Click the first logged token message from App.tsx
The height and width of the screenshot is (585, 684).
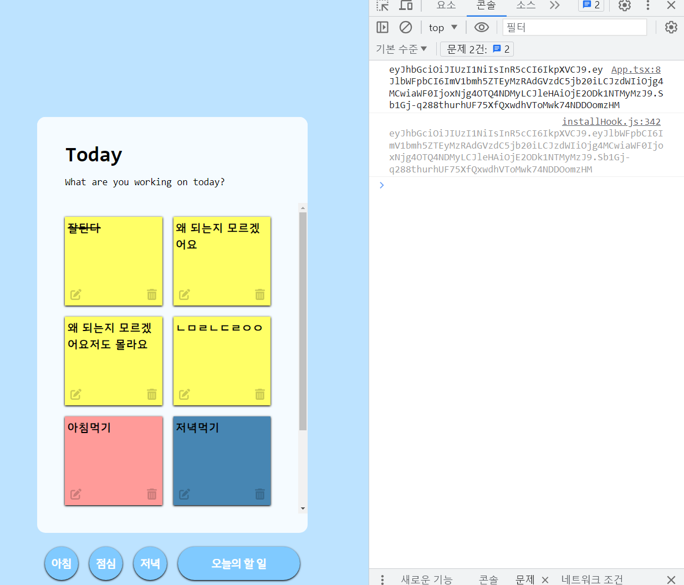click(x=526, y=87)
